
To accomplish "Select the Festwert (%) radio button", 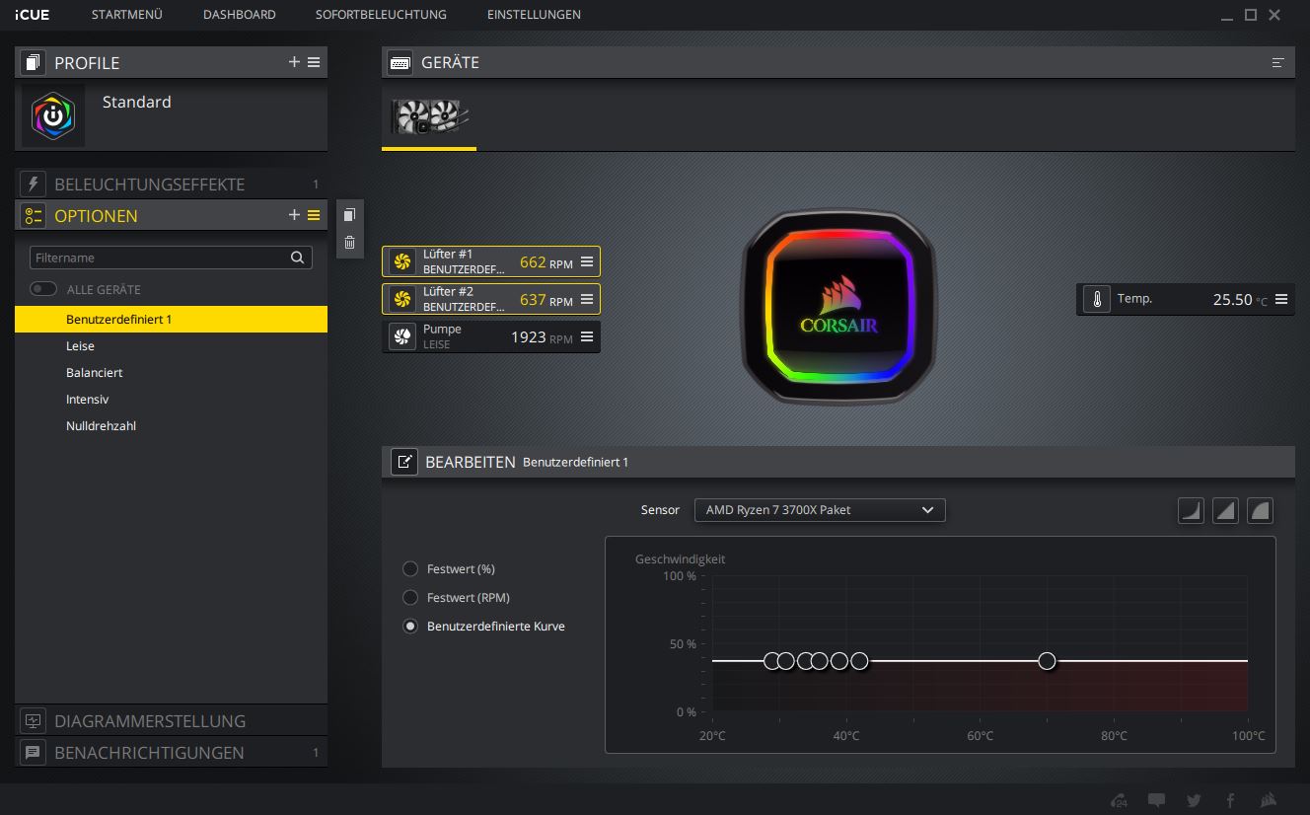I will (410, 568).
